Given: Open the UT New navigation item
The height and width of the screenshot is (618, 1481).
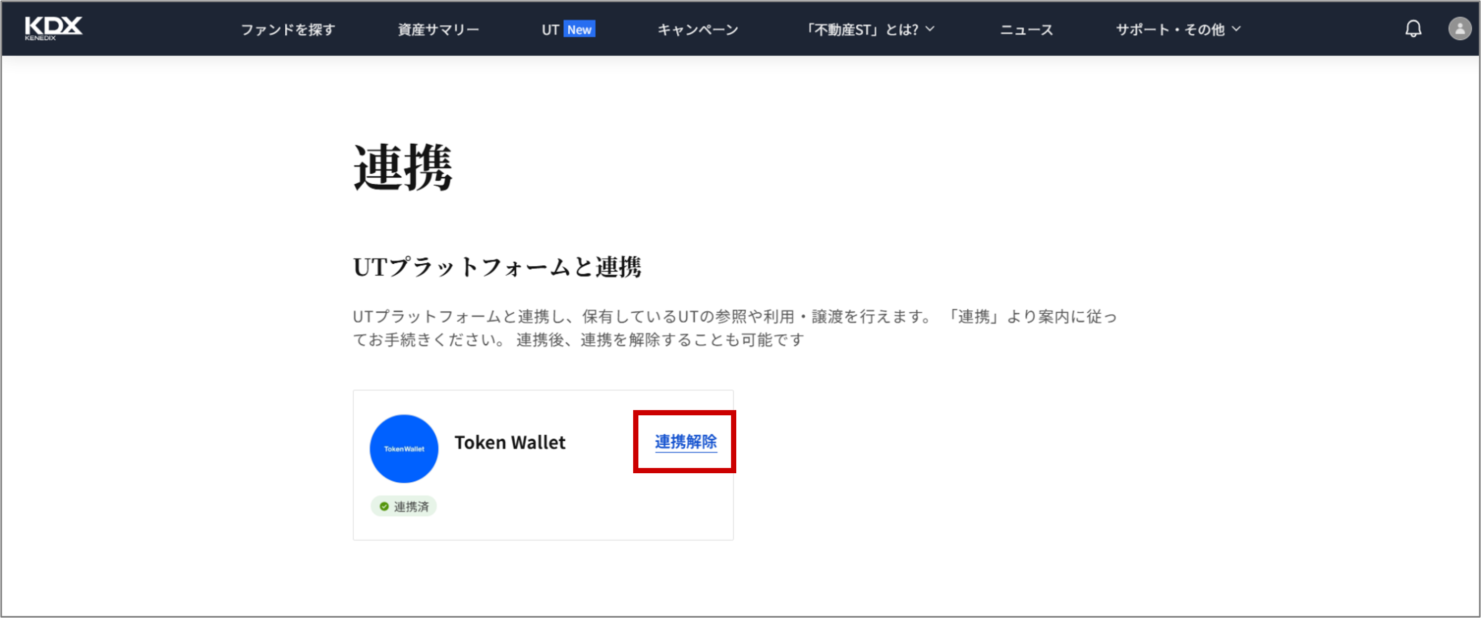Looking at the screenshot, I should (568, 29).
